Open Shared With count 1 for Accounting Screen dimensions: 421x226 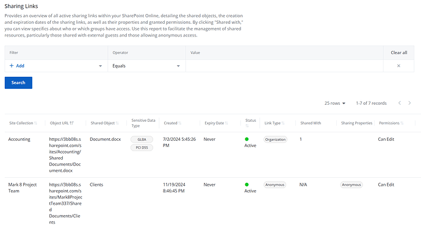(301, 139)
